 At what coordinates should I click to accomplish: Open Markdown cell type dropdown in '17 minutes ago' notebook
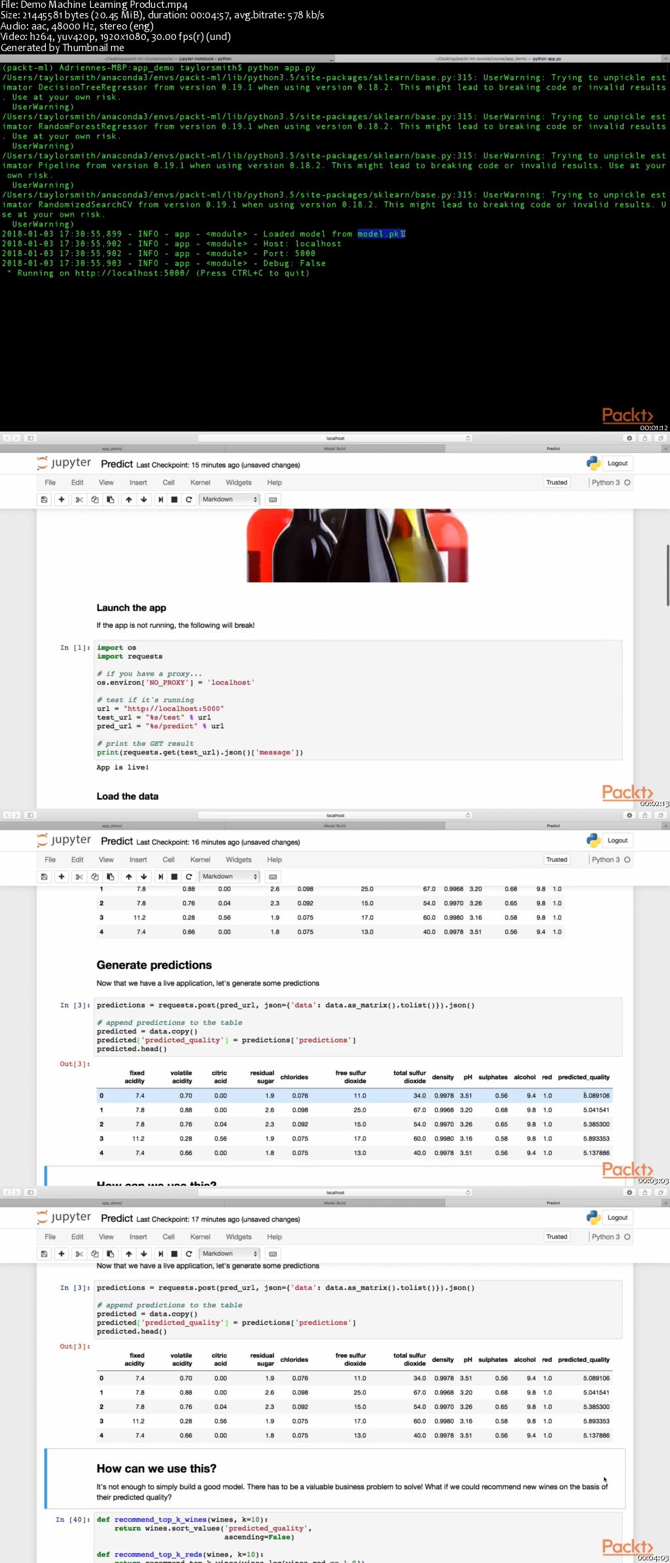(x=229, y=1254)
